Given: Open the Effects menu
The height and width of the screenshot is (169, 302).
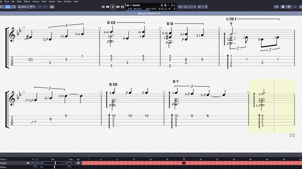Looking at the screenshot, I should click(x=27, y=1).
